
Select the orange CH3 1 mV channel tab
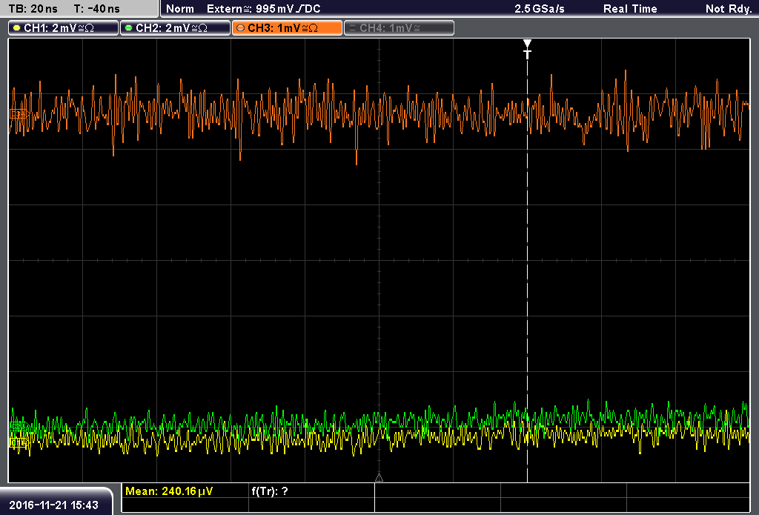287,27
